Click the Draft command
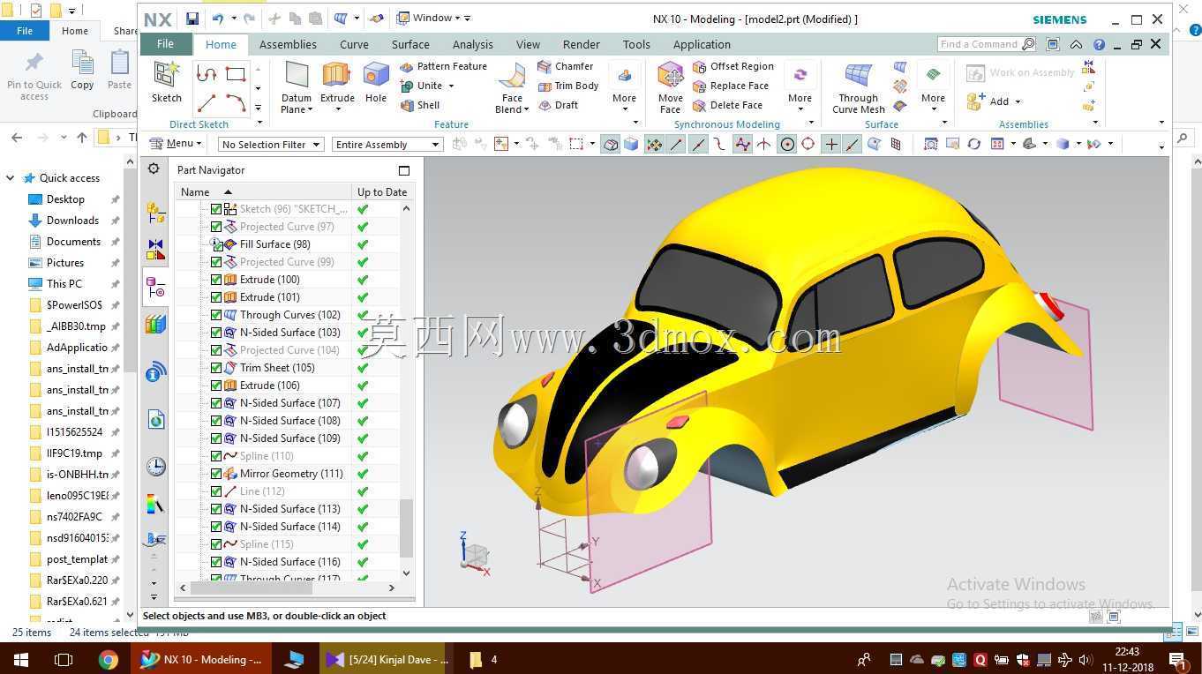1202x674 pixels. tap(559, 105)
